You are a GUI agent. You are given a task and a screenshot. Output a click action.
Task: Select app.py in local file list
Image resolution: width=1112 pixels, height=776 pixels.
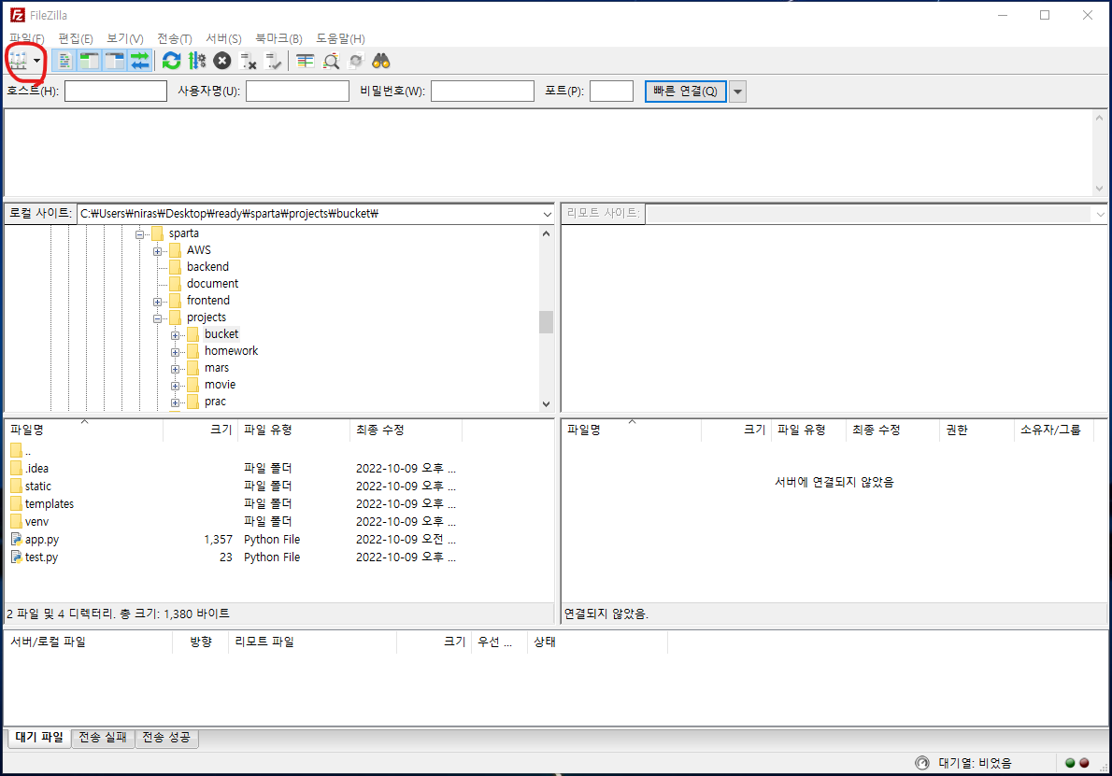tap(42, 540)
